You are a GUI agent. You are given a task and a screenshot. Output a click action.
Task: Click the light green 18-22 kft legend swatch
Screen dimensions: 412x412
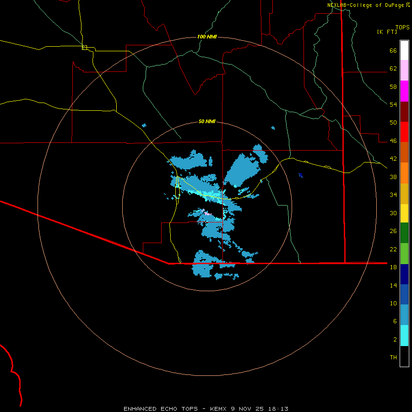(x=404, y=254)
